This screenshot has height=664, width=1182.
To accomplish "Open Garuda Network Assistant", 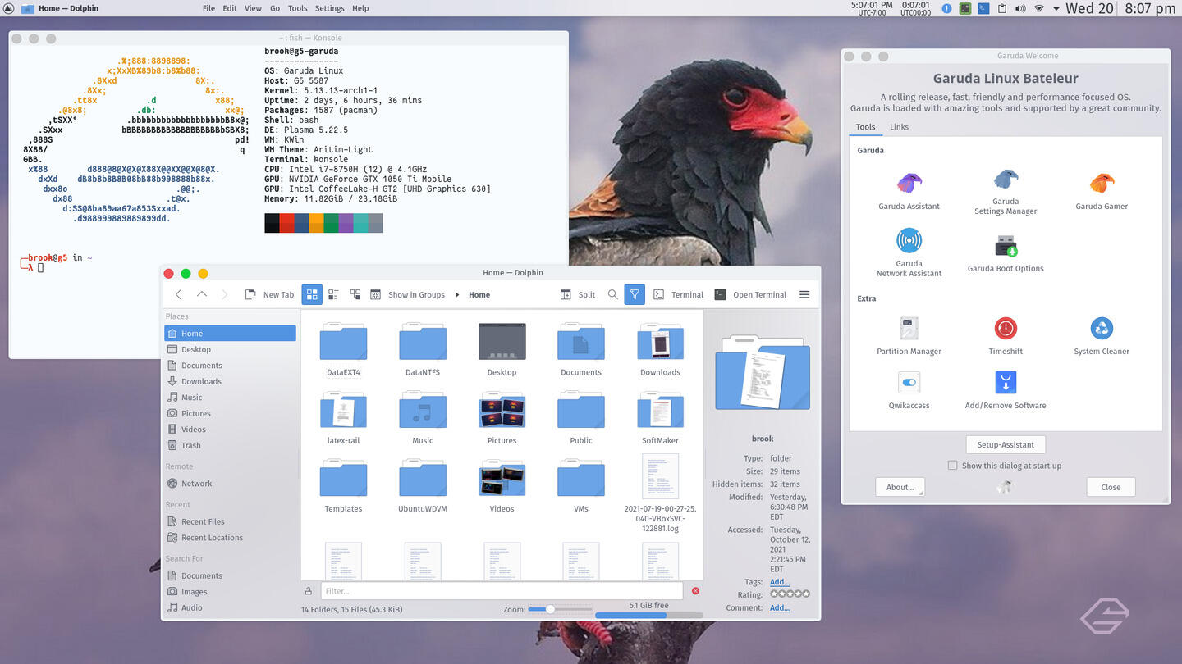I will coord(909,252).
